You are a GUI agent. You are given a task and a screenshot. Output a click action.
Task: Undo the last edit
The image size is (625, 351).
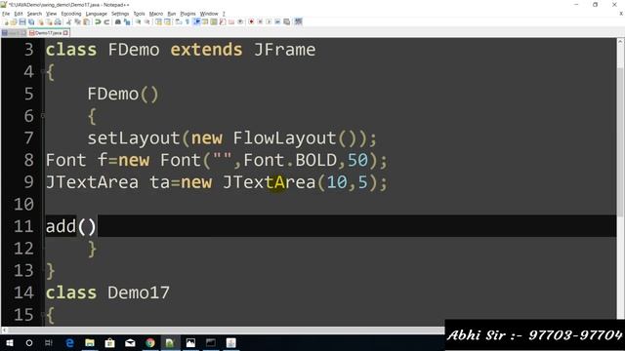click(x=98, y=21)
